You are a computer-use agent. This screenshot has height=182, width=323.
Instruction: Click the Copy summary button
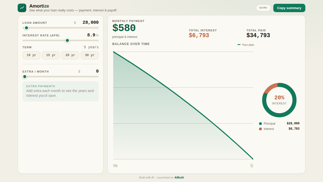[289, 8]
